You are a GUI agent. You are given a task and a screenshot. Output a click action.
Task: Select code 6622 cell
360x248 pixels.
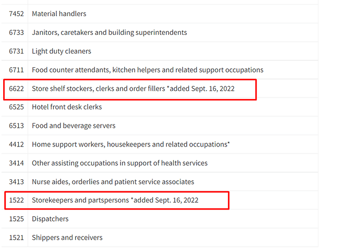16,89
